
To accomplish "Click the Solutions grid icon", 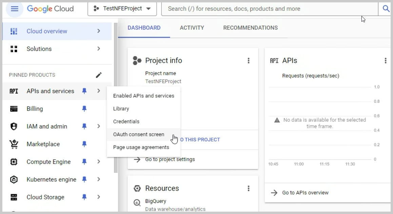I will (14, 49).
